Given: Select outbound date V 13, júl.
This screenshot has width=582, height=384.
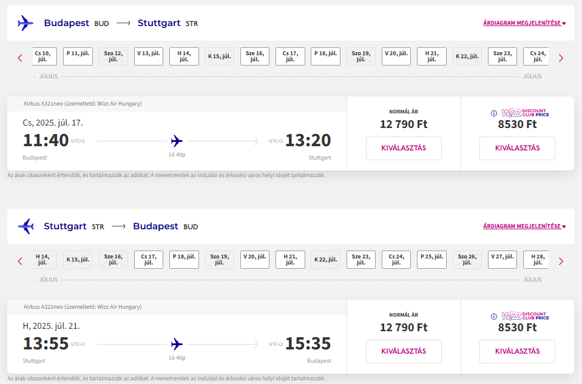Looking at the screenshot, I should point(149,56).
